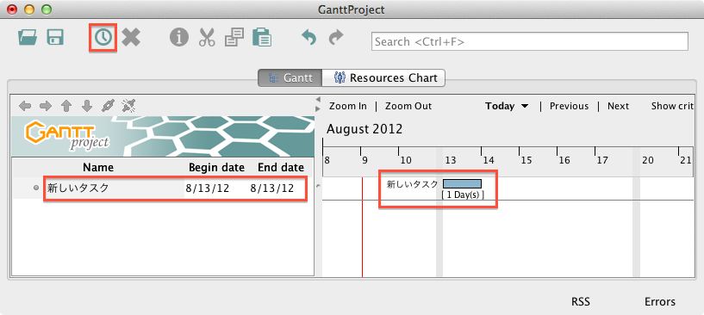Copy using the duplicate pages icon
Screen dimensions: 704x315
[x=234, y=38]
